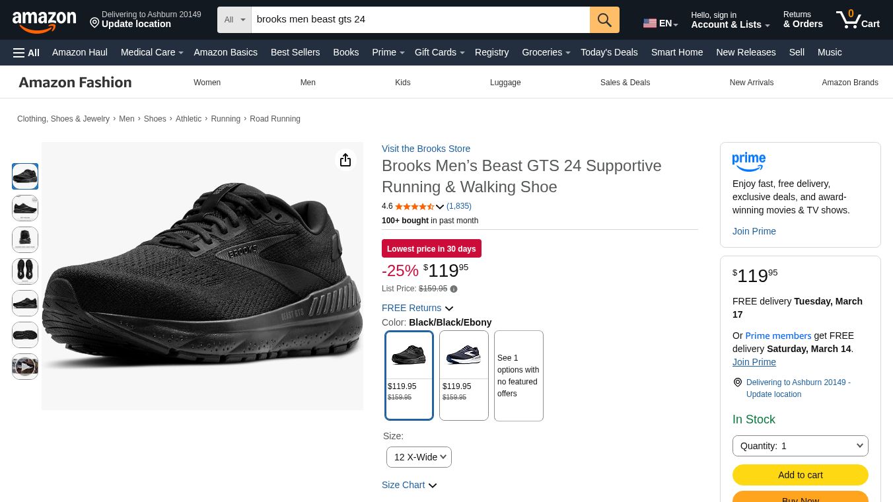Viewport: 893px width, 502px height.
Task: Click the orange search magnifier button
Action: point(604,20)
